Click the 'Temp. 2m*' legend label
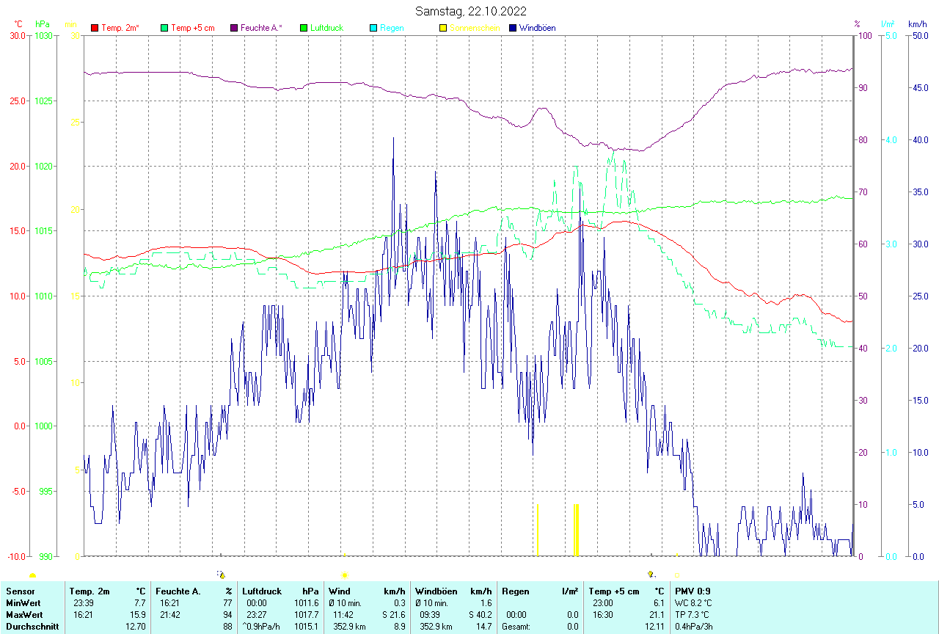Screen dimensions: 939x634 [120, 28]
